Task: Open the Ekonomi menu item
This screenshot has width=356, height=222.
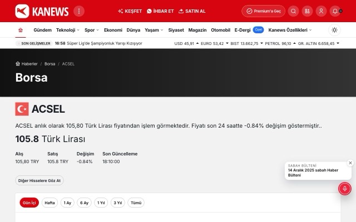Action: coord(113,30)
